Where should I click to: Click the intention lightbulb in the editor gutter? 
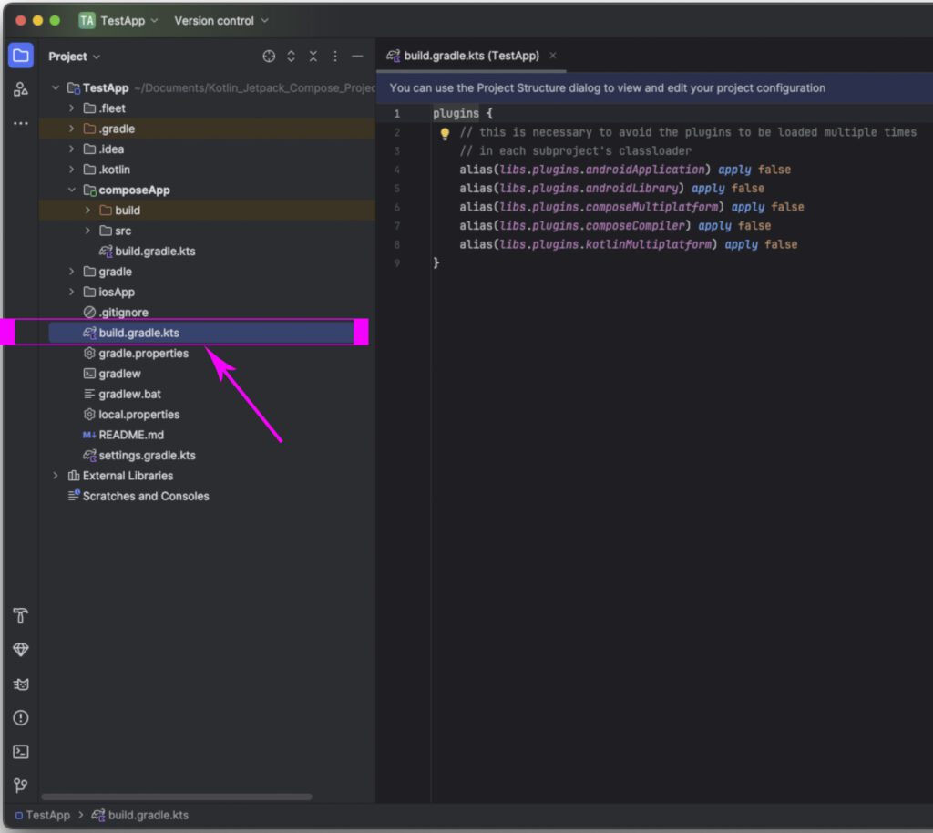tap(445, 133)
